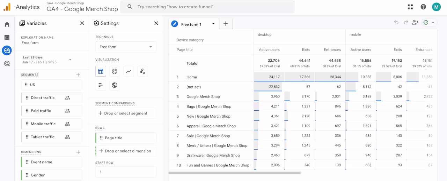This screenshot has width=447, height=181.
Task: Click Drop or select dimension field
Action: pos(126,151)
